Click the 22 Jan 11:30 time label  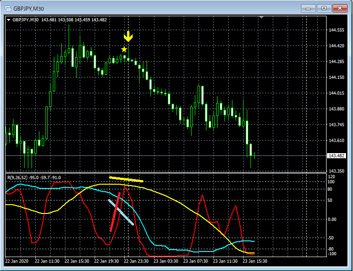(47, 261)
